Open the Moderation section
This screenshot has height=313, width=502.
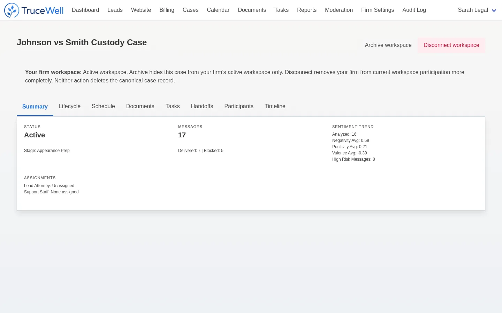(339, 10)
